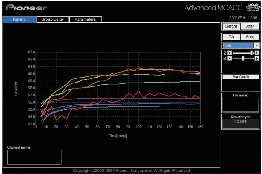The width and height of the screenshot is (262, 174).
Task: Open the Parameters tab
Action: coord(85,19)
